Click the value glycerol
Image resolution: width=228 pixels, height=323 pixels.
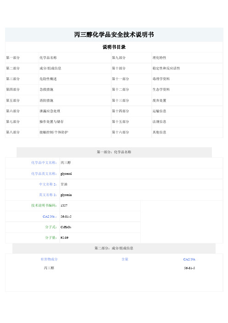66,174
